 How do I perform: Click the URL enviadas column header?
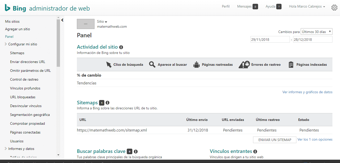coord(233,120)
